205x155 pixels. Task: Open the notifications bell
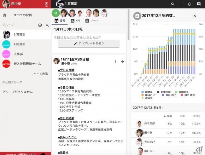(x=189, y=4)
